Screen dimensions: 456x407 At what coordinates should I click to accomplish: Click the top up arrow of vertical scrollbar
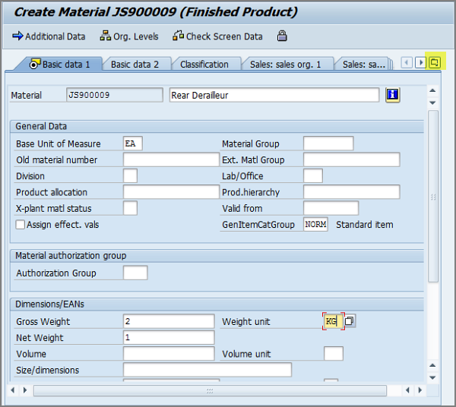(x=432, y=90)
